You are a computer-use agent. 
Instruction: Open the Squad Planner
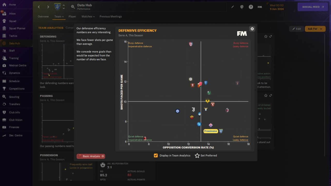coord(17,28)
